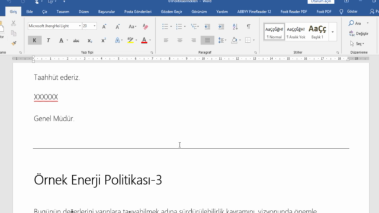Create a multilevel list
This screenshot has height=213, width=379.
tap(194, 26)
